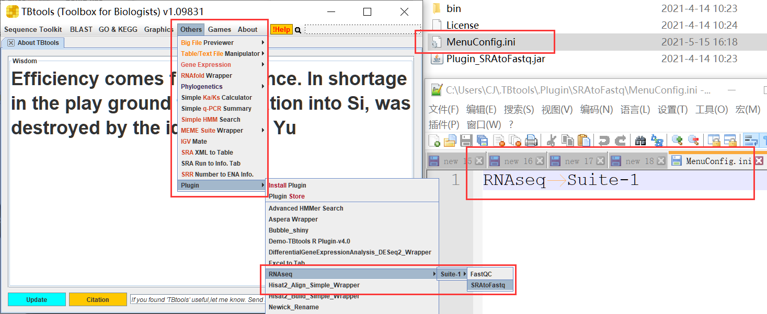Click the Synchronize vertical scrolling icon
Viewport: 767px width, 314px height.
713,140
